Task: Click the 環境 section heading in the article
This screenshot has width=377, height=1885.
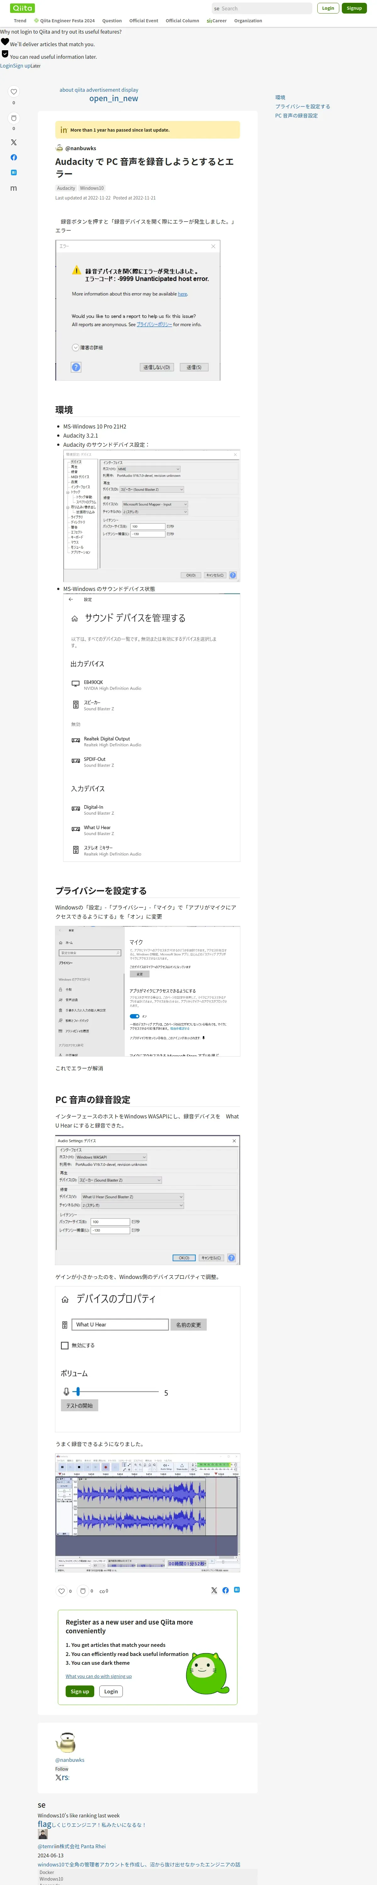Action: 64,410
